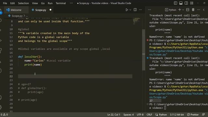Open the View menu

(35, 3)
